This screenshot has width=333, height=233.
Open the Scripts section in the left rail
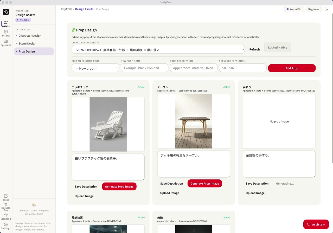click(x=6, y=33)
